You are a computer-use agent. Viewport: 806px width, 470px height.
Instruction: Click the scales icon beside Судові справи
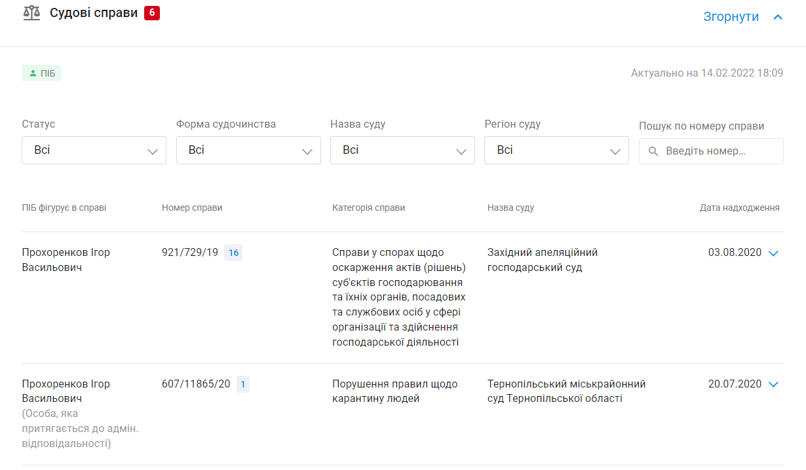[31, 13]
